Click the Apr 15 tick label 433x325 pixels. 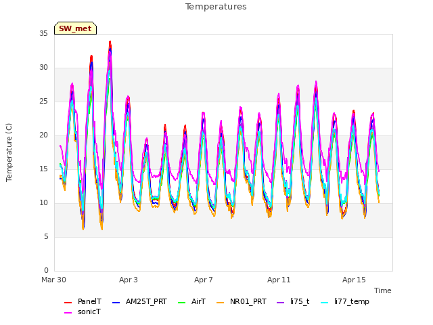(354, 280)
